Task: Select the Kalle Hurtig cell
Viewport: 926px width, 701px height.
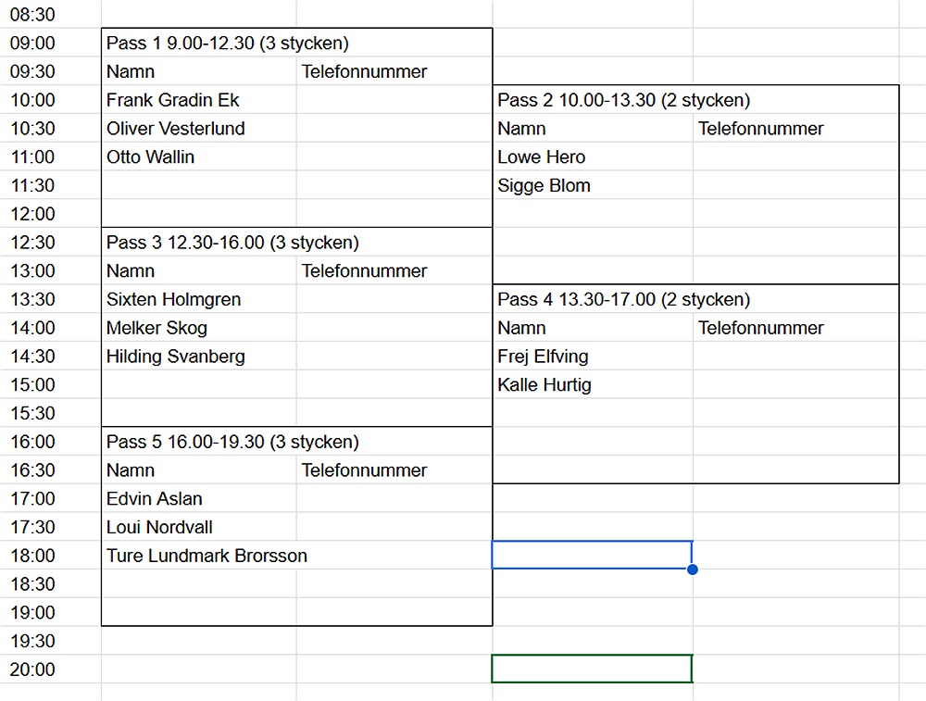Action: (x=544, y=385)
